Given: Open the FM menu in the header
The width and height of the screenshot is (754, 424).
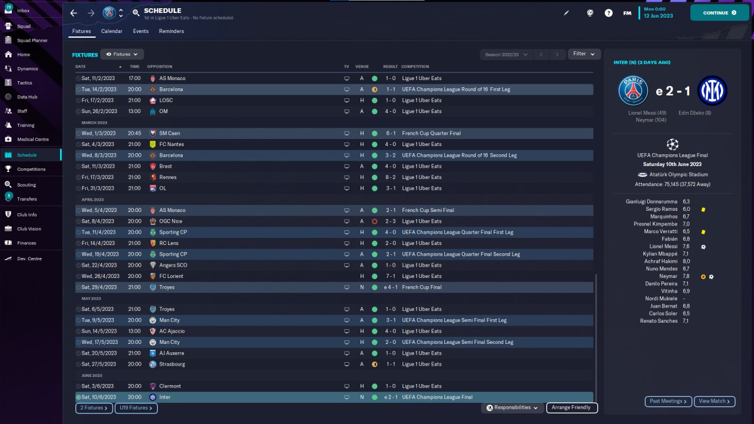Looking at the screenshot, I should [627, 13].
